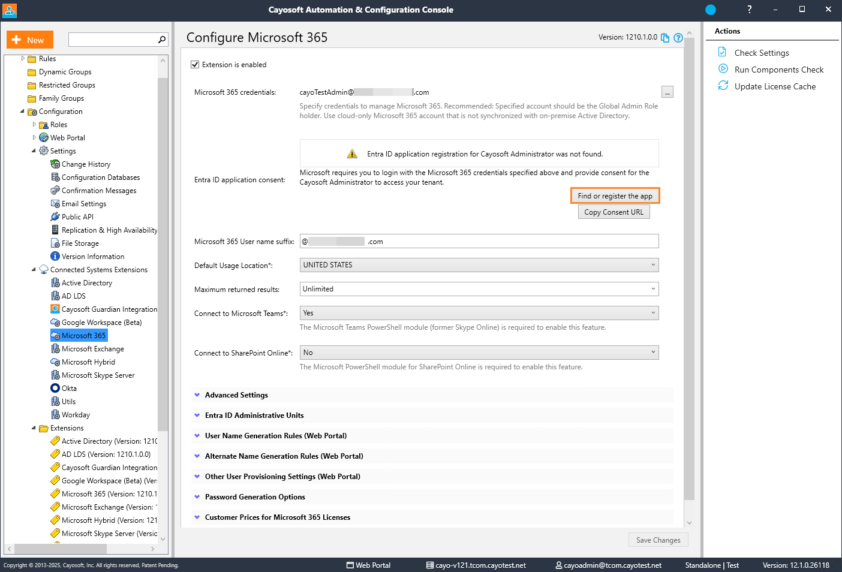Open the Maximum returned results dropdown
The height and width of the screenshot is (572, 842).
(479, 288)
